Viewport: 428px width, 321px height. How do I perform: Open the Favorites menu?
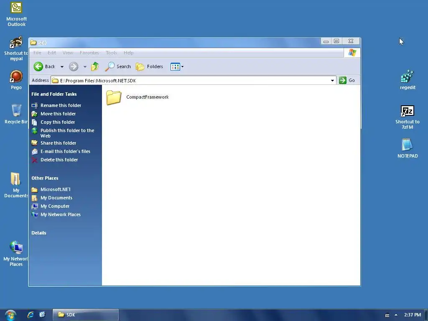click(89, 53)
